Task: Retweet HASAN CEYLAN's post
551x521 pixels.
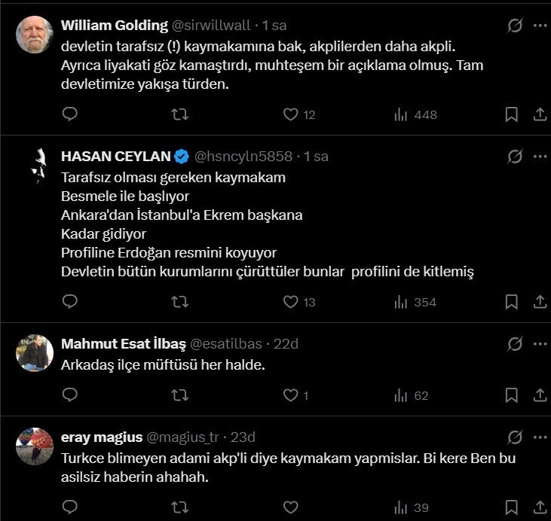Action: click(179, 302)
